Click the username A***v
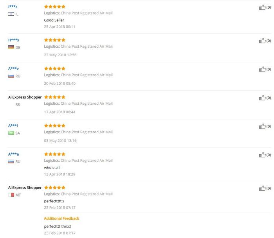This screenshot has height=238, width=274. (x=14, y=69)
